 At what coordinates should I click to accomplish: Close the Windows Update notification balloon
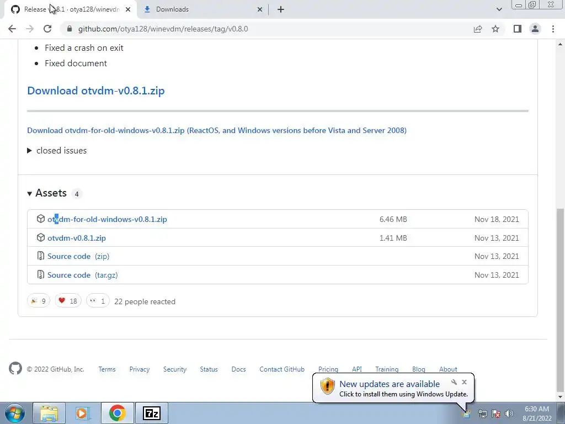464,382
